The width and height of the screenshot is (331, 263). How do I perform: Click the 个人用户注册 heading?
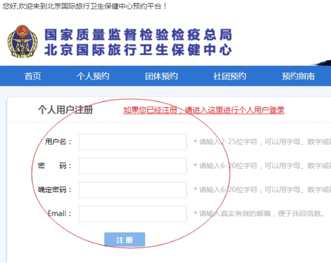pyautogui.click(x=66, y=110)
